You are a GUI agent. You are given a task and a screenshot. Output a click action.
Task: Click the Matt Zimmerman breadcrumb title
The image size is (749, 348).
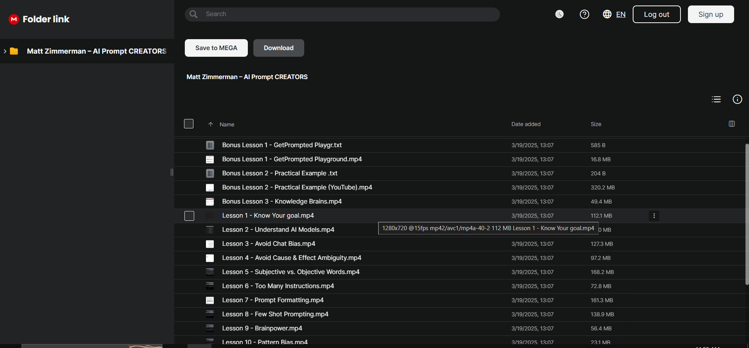[x=247, y=77]
